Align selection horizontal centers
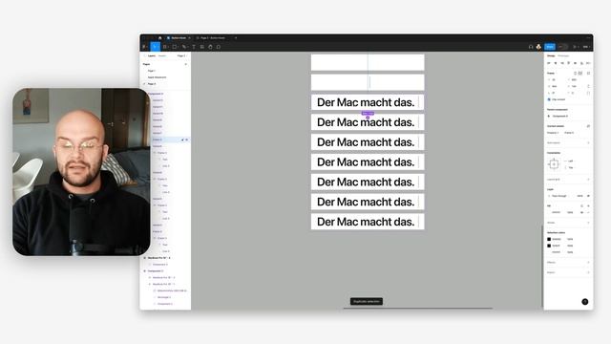 point(556,63)
